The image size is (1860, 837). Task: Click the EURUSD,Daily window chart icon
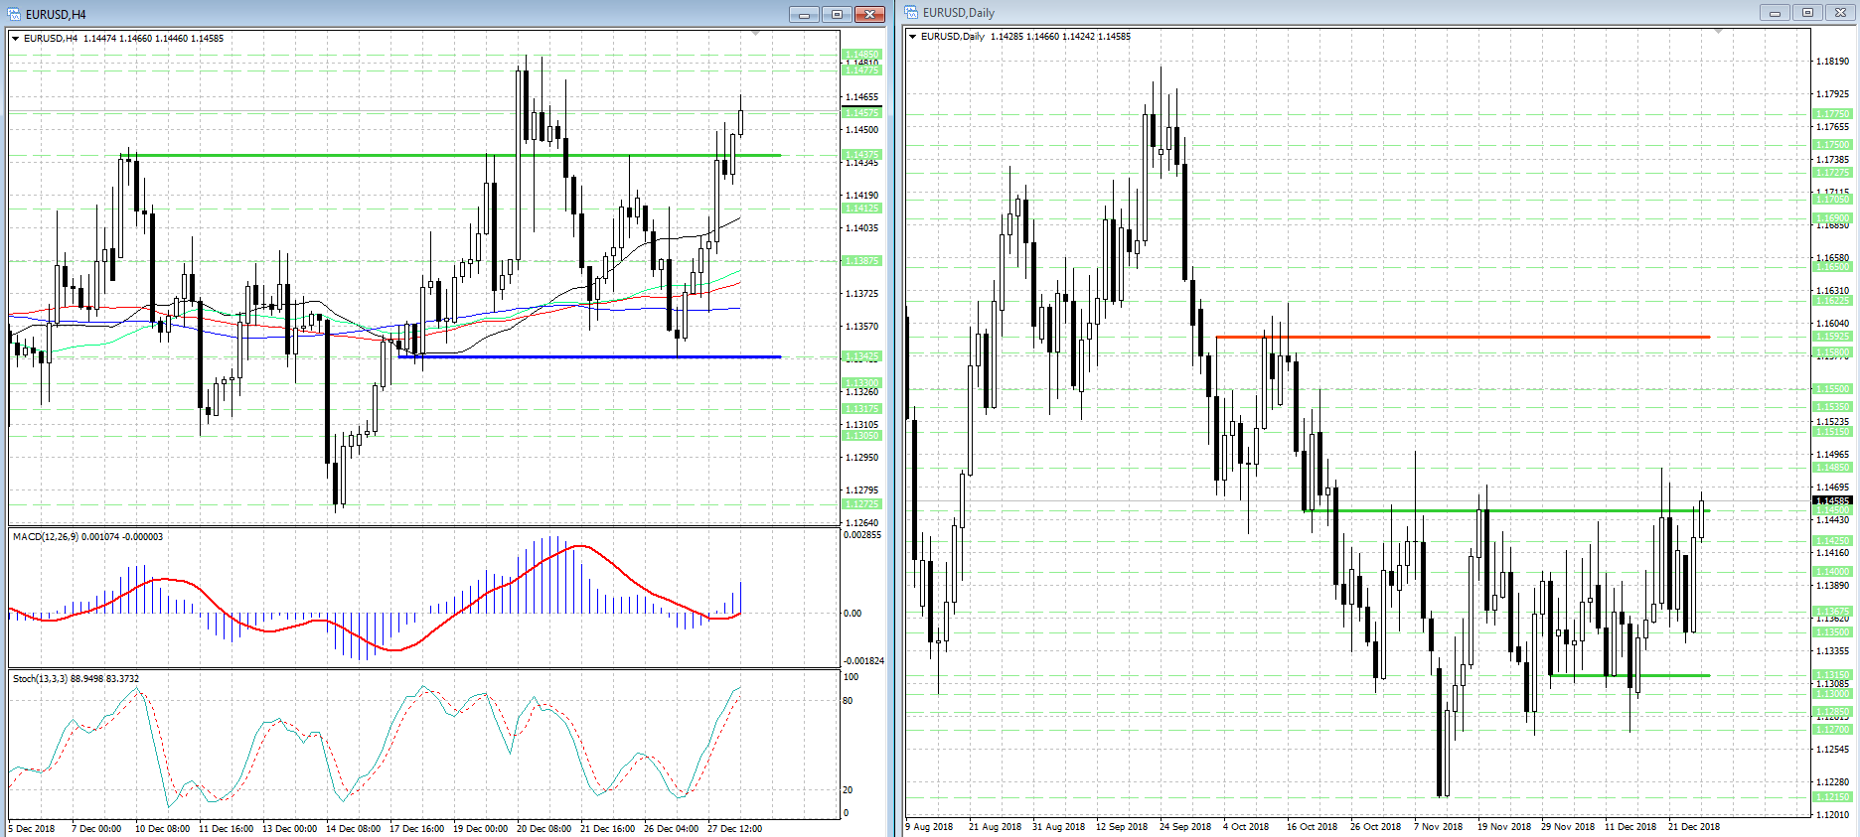[911, 13]
